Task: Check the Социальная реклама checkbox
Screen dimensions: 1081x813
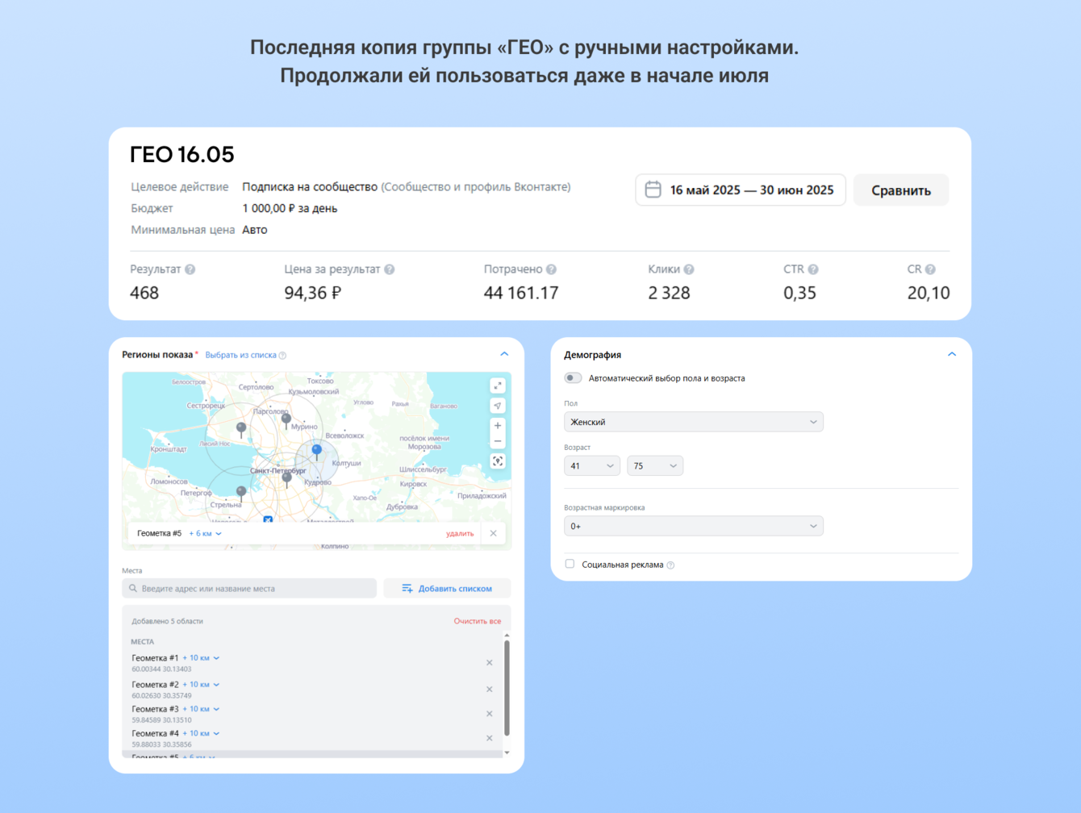Action: point(570,564)
